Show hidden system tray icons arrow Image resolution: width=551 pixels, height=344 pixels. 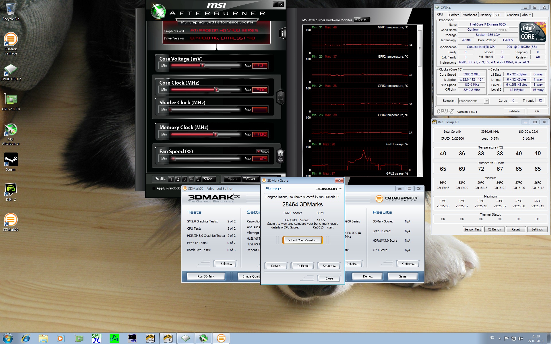pyautogui.click(x=500, y=339)
